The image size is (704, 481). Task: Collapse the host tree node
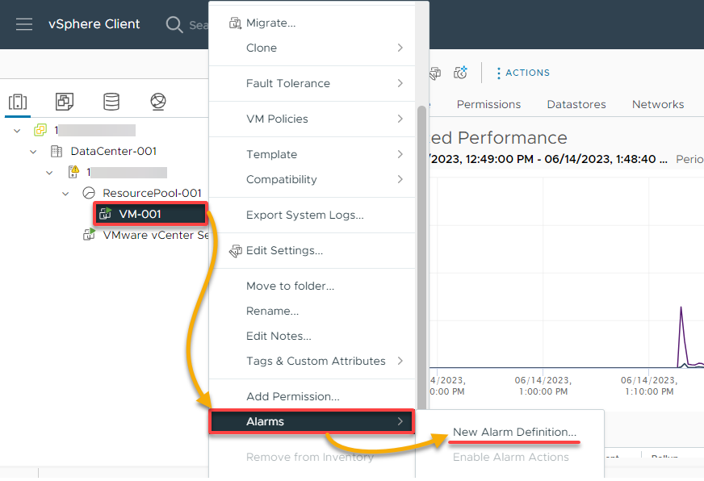pyautogui.click(x=49, y=173)
